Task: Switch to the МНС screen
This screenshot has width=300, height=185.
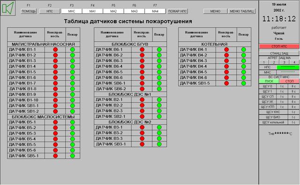Action: click(72, 11)
